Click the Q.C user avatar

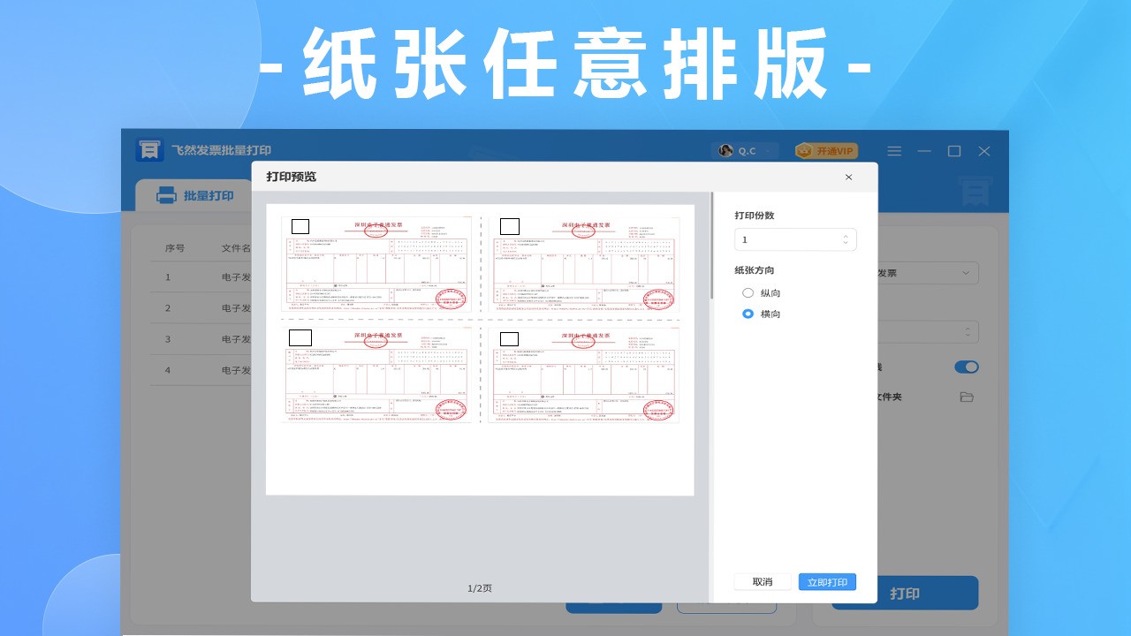click(x=725, y=151)
